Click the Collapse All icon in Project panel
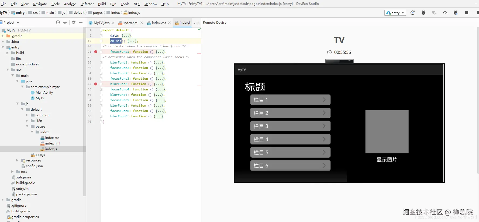Screen dimensions: 479x222 (x=65, y=22)
